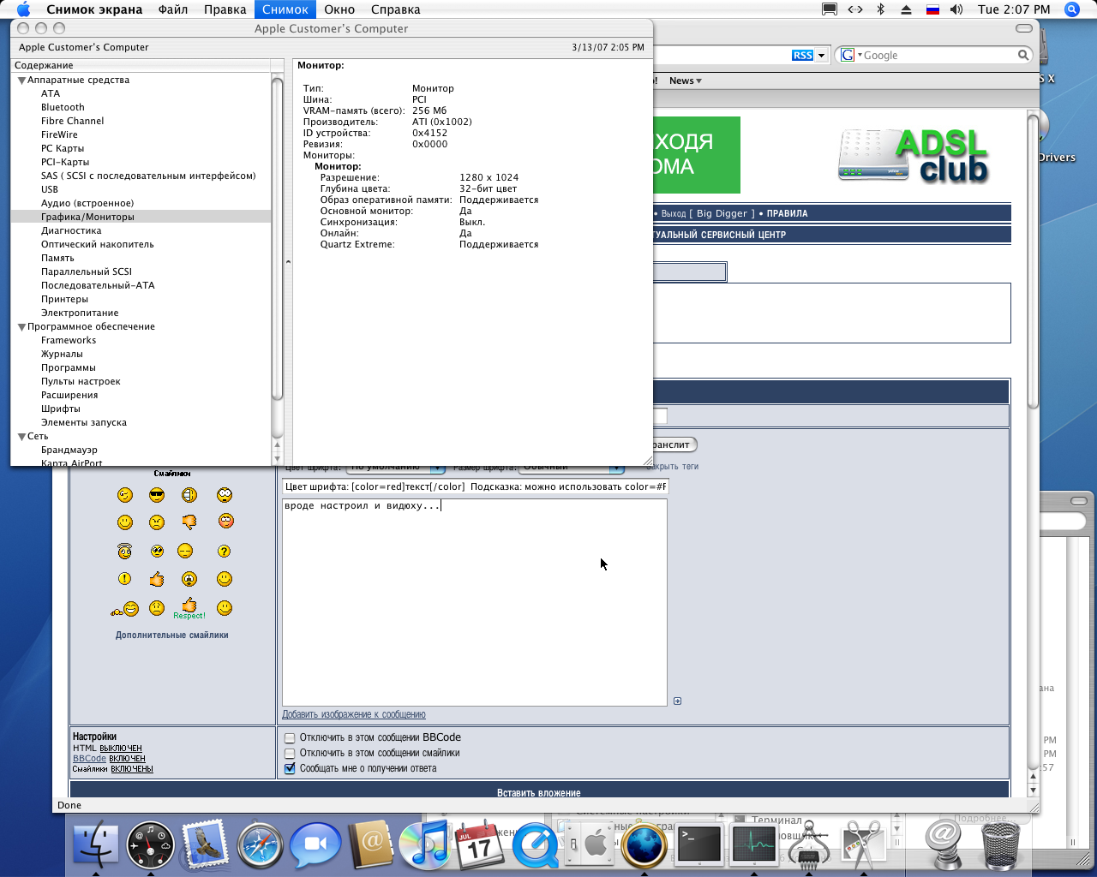Collapse 'Программное обеспечение' tree group
The width and height of the screenshot is (1097, 877).
(x=21, y=327)
